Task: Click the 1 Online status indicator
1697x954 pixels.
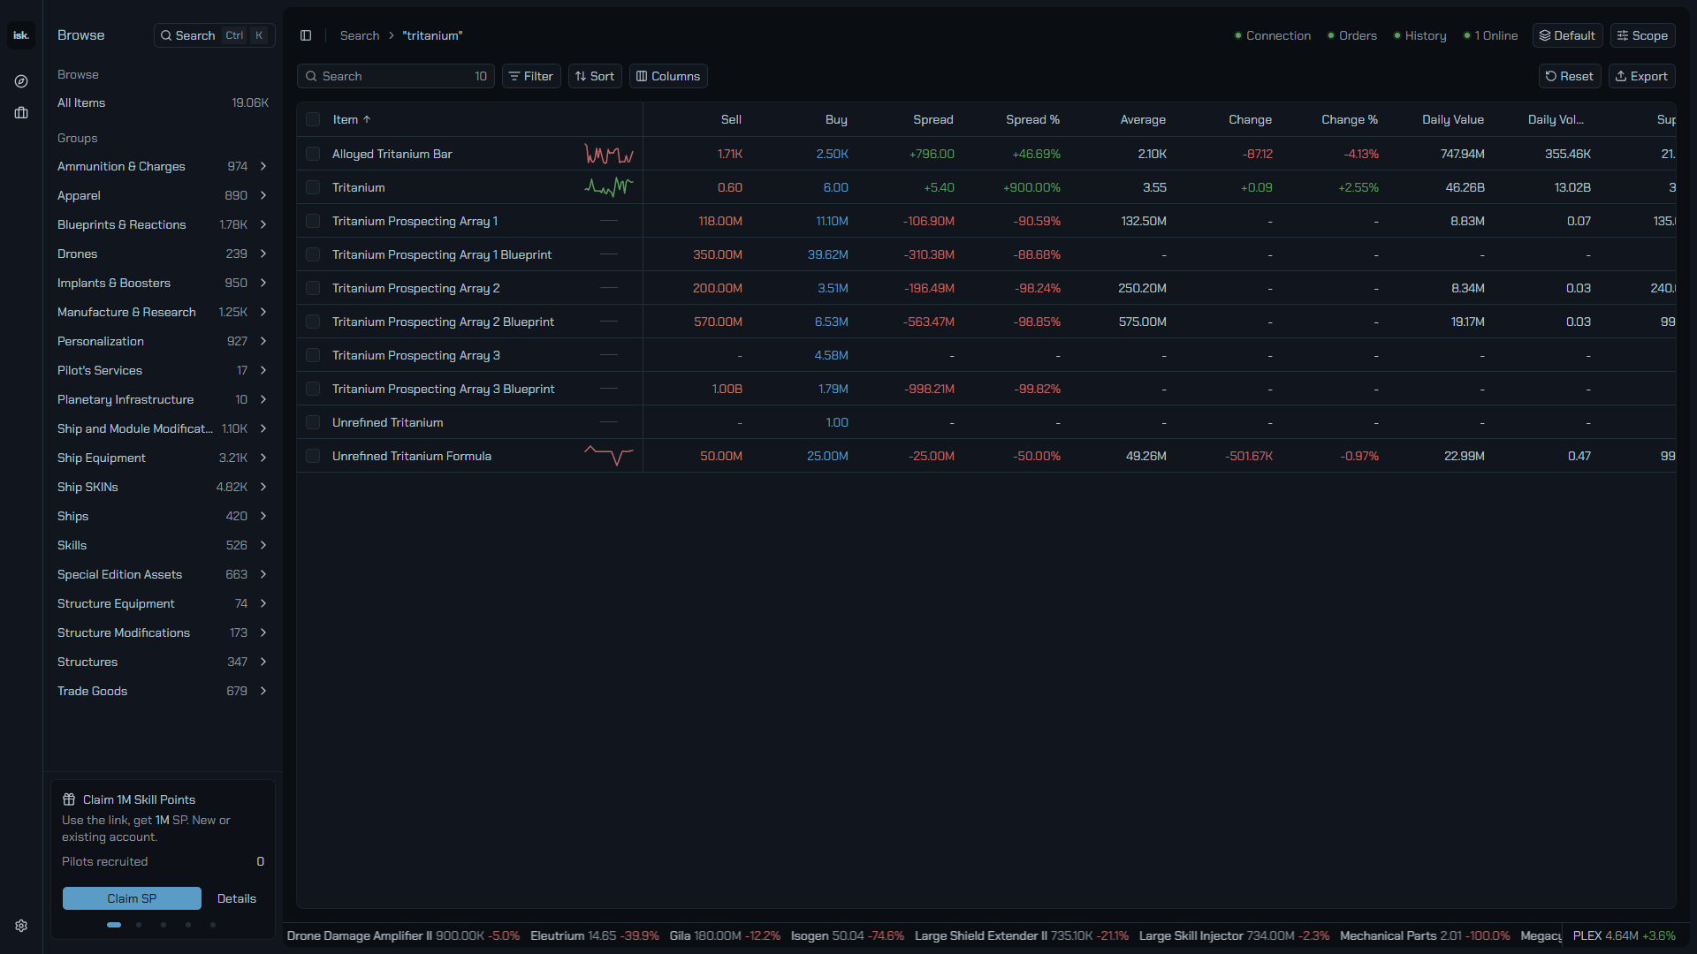Action: pyautogui.click(x=1491, y=35)
